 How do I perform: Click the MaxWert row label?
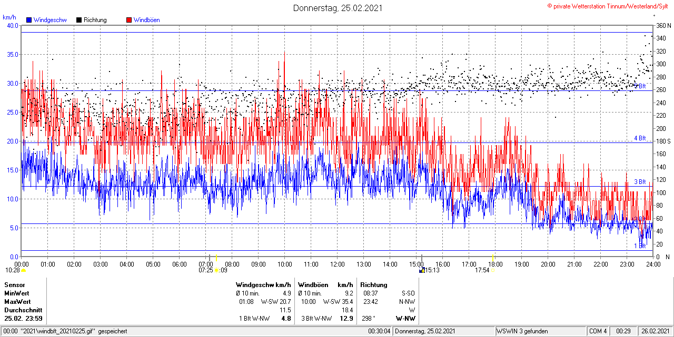pos(17,302)
